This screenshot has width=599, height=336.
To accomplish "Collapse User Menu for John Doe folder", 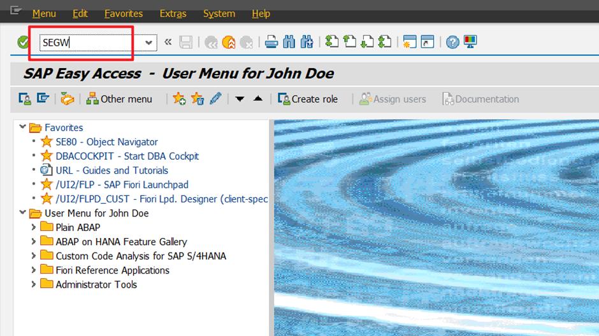I will point(22,213).
